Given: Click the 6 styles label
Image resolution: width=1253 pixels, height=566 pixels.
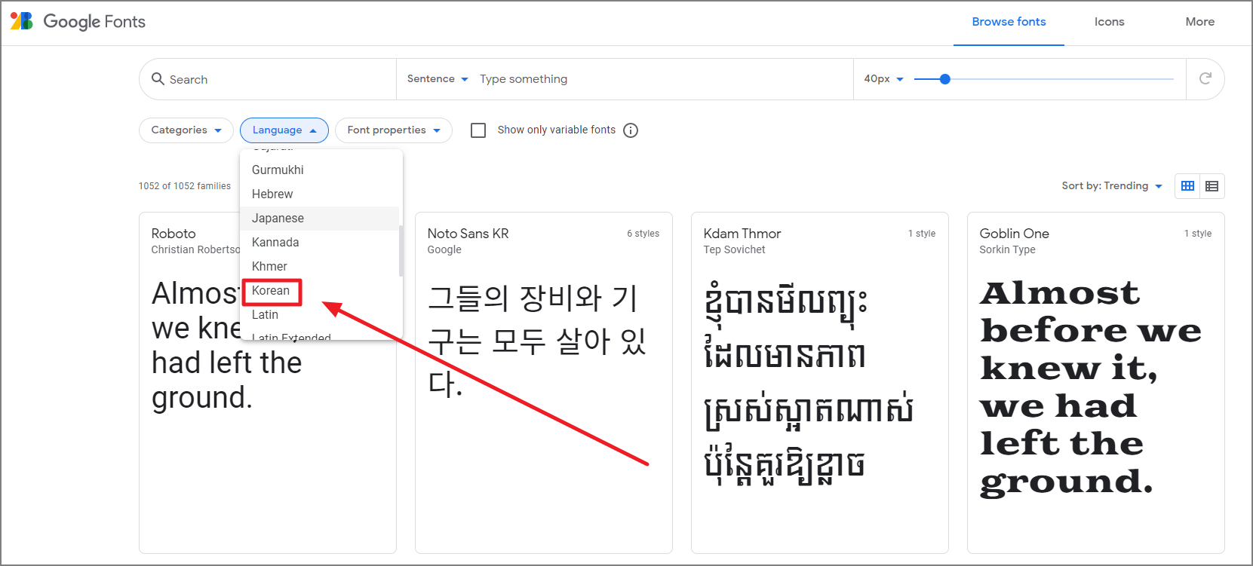Looking at the screenshot, I should [x=643, y=234].
